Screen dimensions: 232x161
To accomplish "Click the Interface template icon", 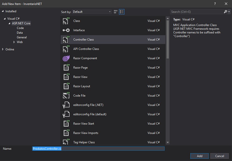I will 66,30.
